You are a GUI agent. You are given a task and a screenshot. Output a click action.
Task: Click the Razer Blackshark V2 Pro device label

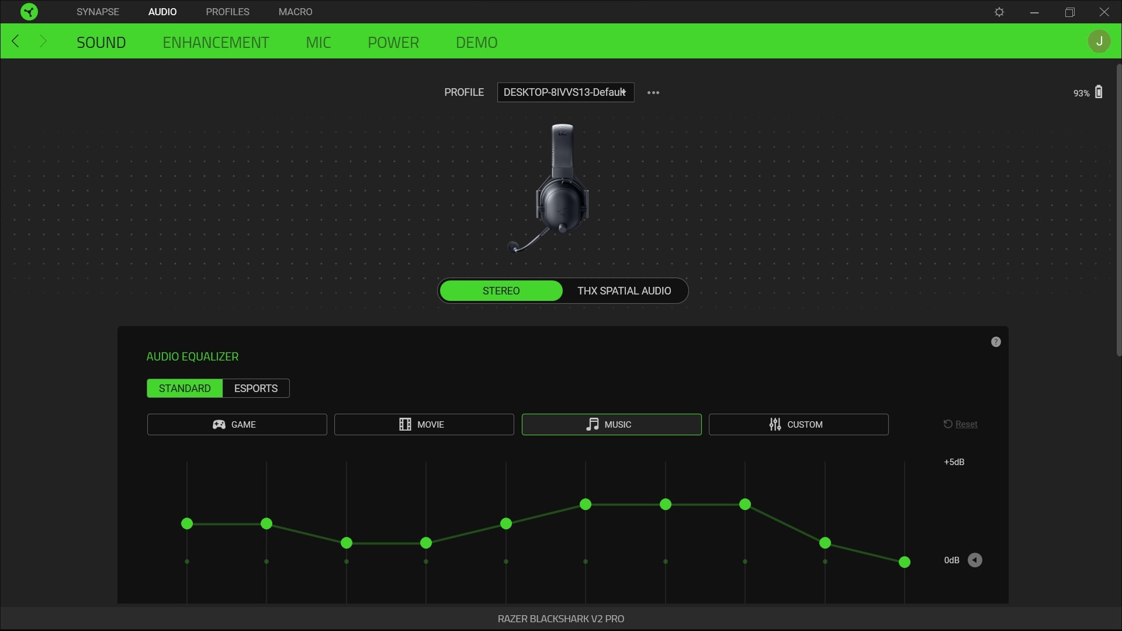[x=561, y=619]
